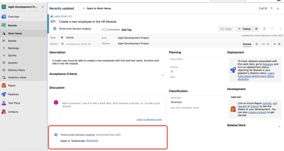Click into the Add a comment field

pos(111,109)
